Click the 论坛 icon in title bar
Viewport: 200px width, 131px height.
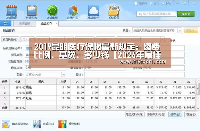[151, 3]
